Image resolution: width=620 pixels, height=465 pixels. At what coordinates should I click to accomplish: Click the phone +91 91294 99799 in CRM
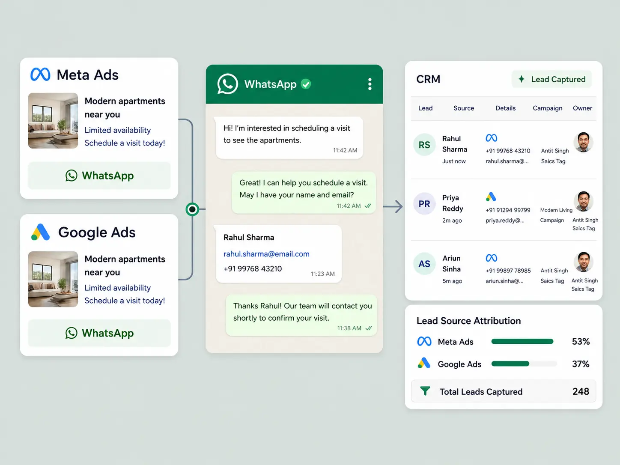point(508,210)
